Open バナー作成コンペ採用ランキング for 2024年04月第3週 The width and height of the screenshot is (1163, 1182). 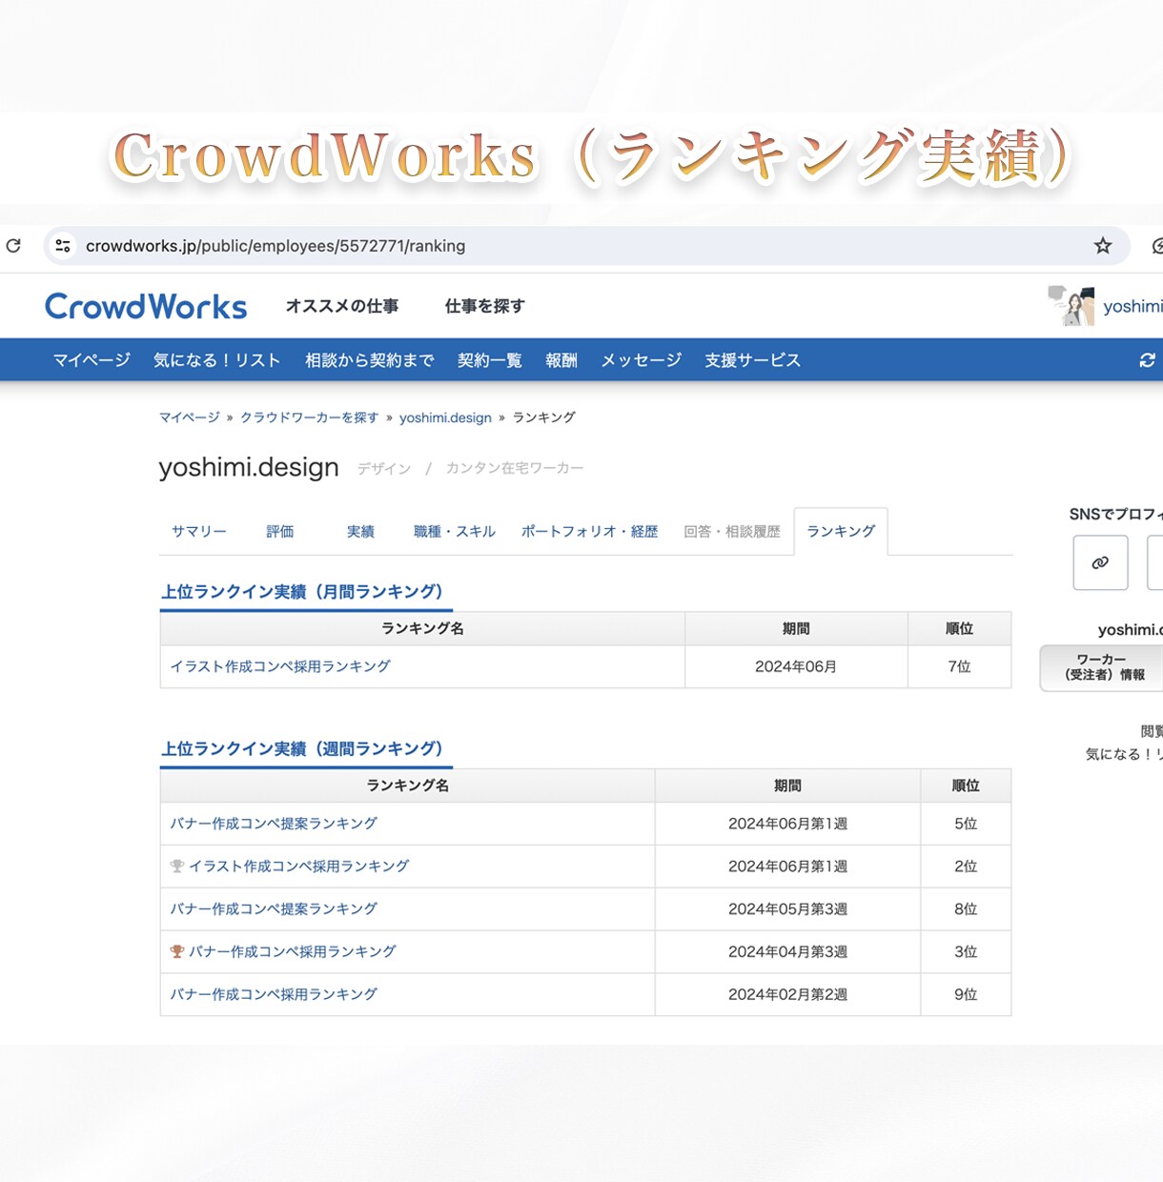(293, 951)
